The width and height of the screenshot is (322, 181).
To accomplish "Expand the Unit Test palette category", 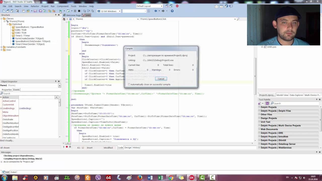I will tap(259, 122).
